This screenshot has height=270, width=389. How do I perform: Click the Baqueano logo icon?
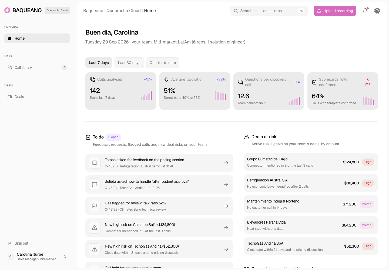(7, 10)
